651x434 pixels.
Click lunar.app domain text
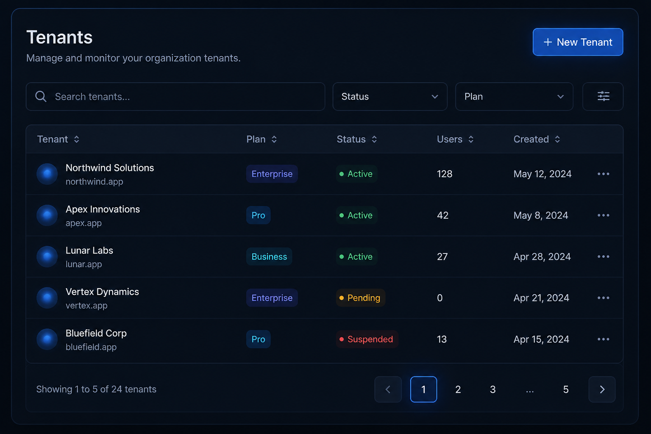84,264
